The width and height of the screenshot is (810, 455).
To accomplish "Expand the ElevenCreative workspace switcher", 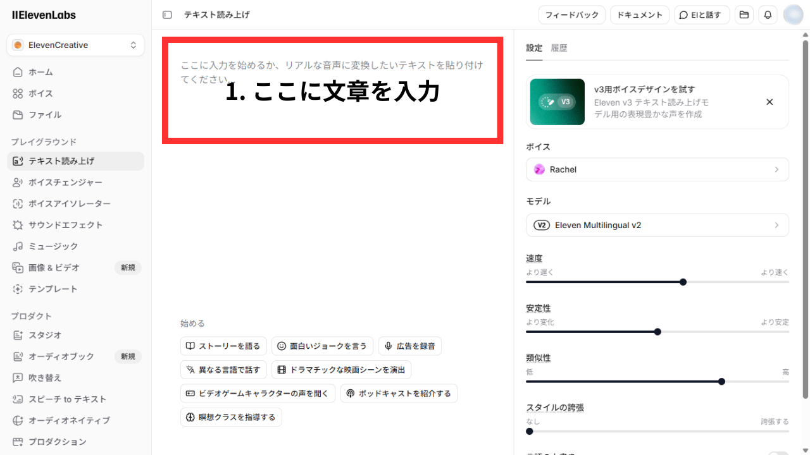I will pos(75,45).
